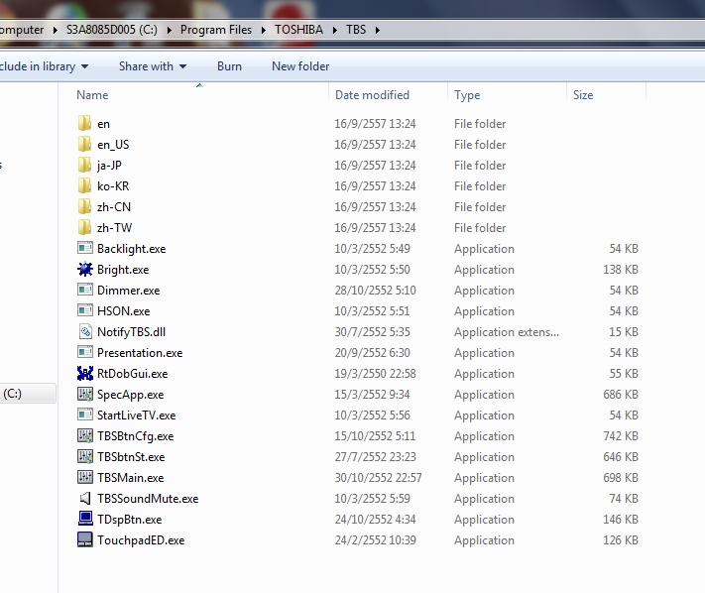Select the en folder icon
This screenshot has height=593, width=705.
84,123
